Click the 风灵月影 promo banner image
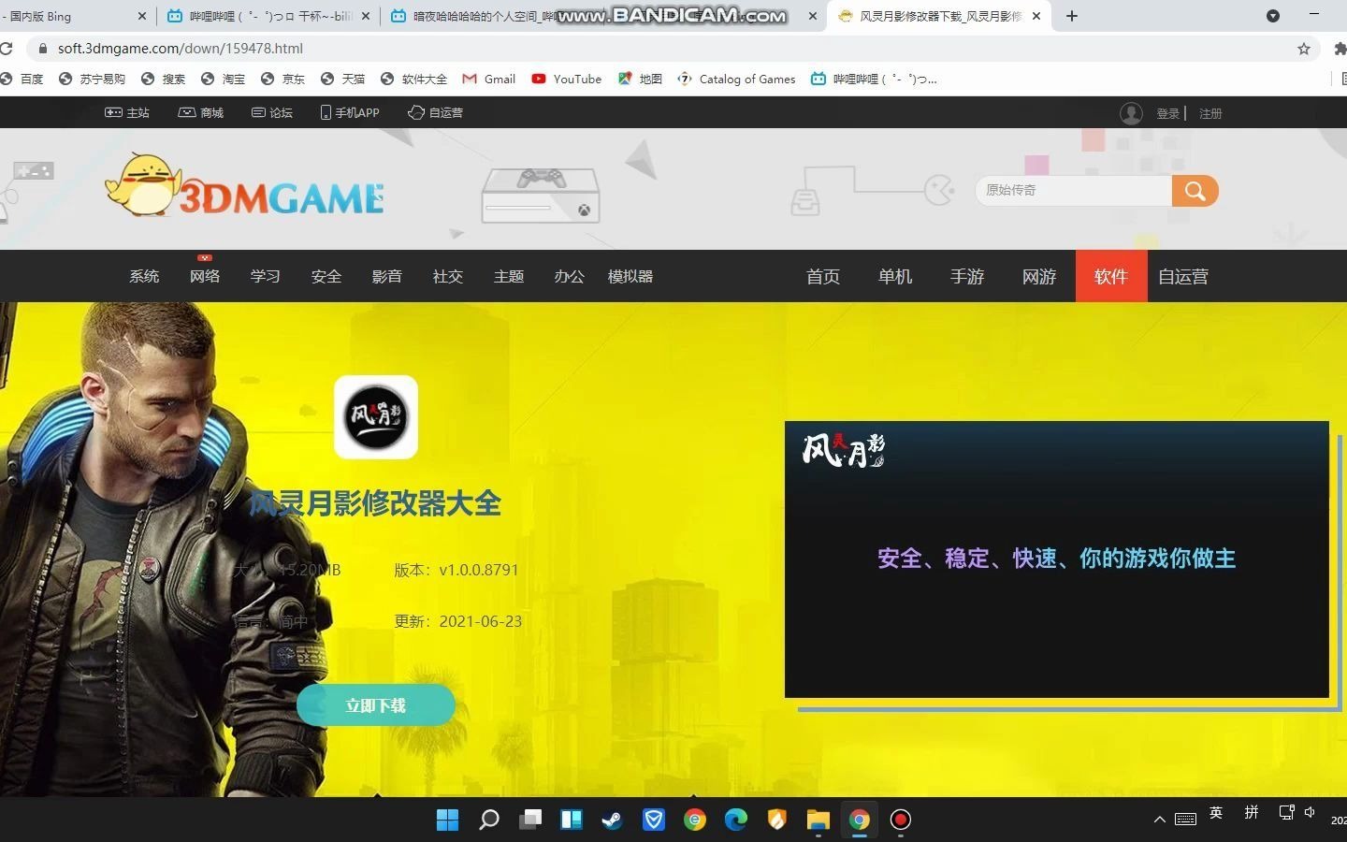 tap(1057, 559)
